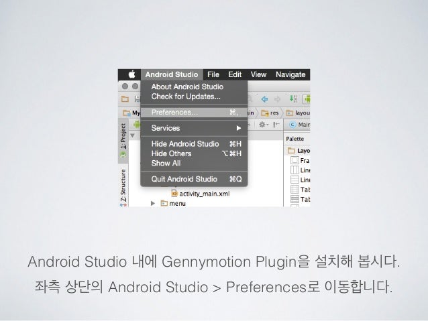Expand the menu folder
The image size is (428, 321).
pyautogui.click(x=153, y=203)
